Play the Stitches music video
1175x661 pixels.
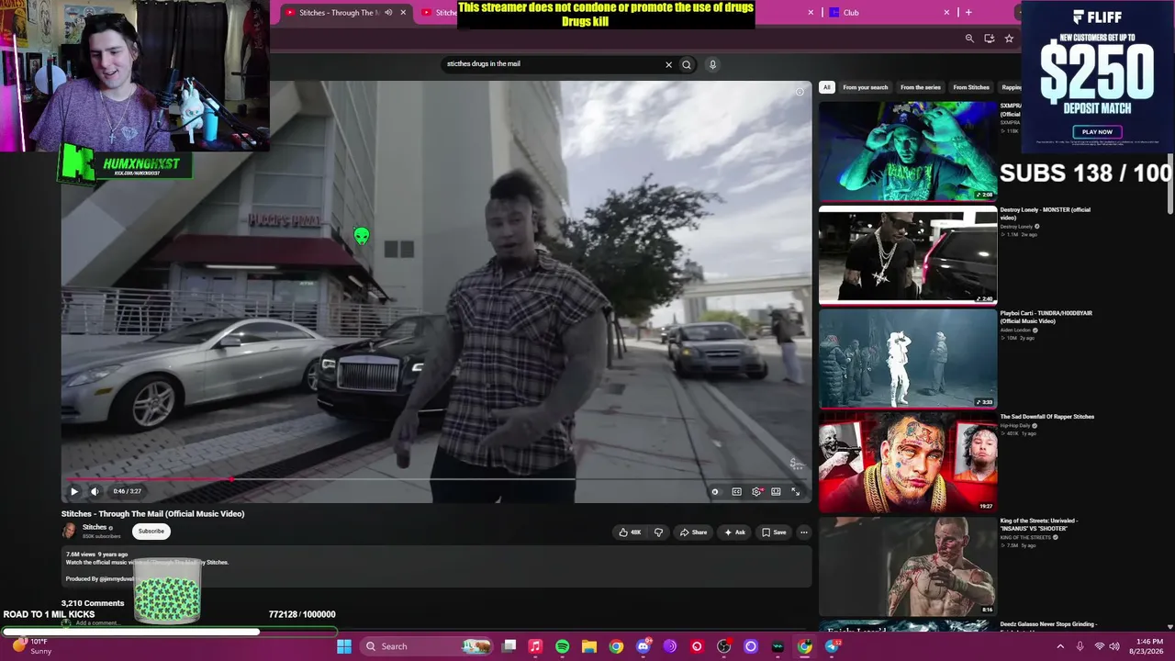click(x=74, y=491)
